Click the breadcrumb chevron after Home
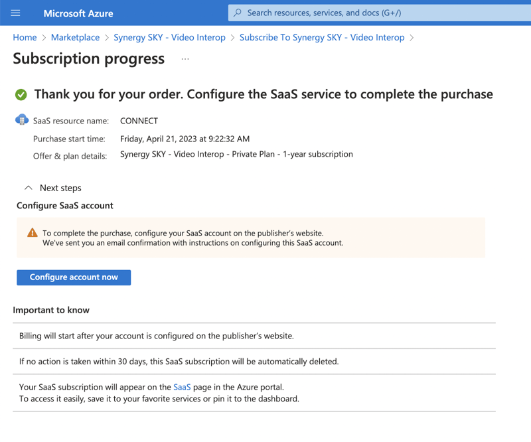Screen dimensions: 531x442 coord(44,38)
